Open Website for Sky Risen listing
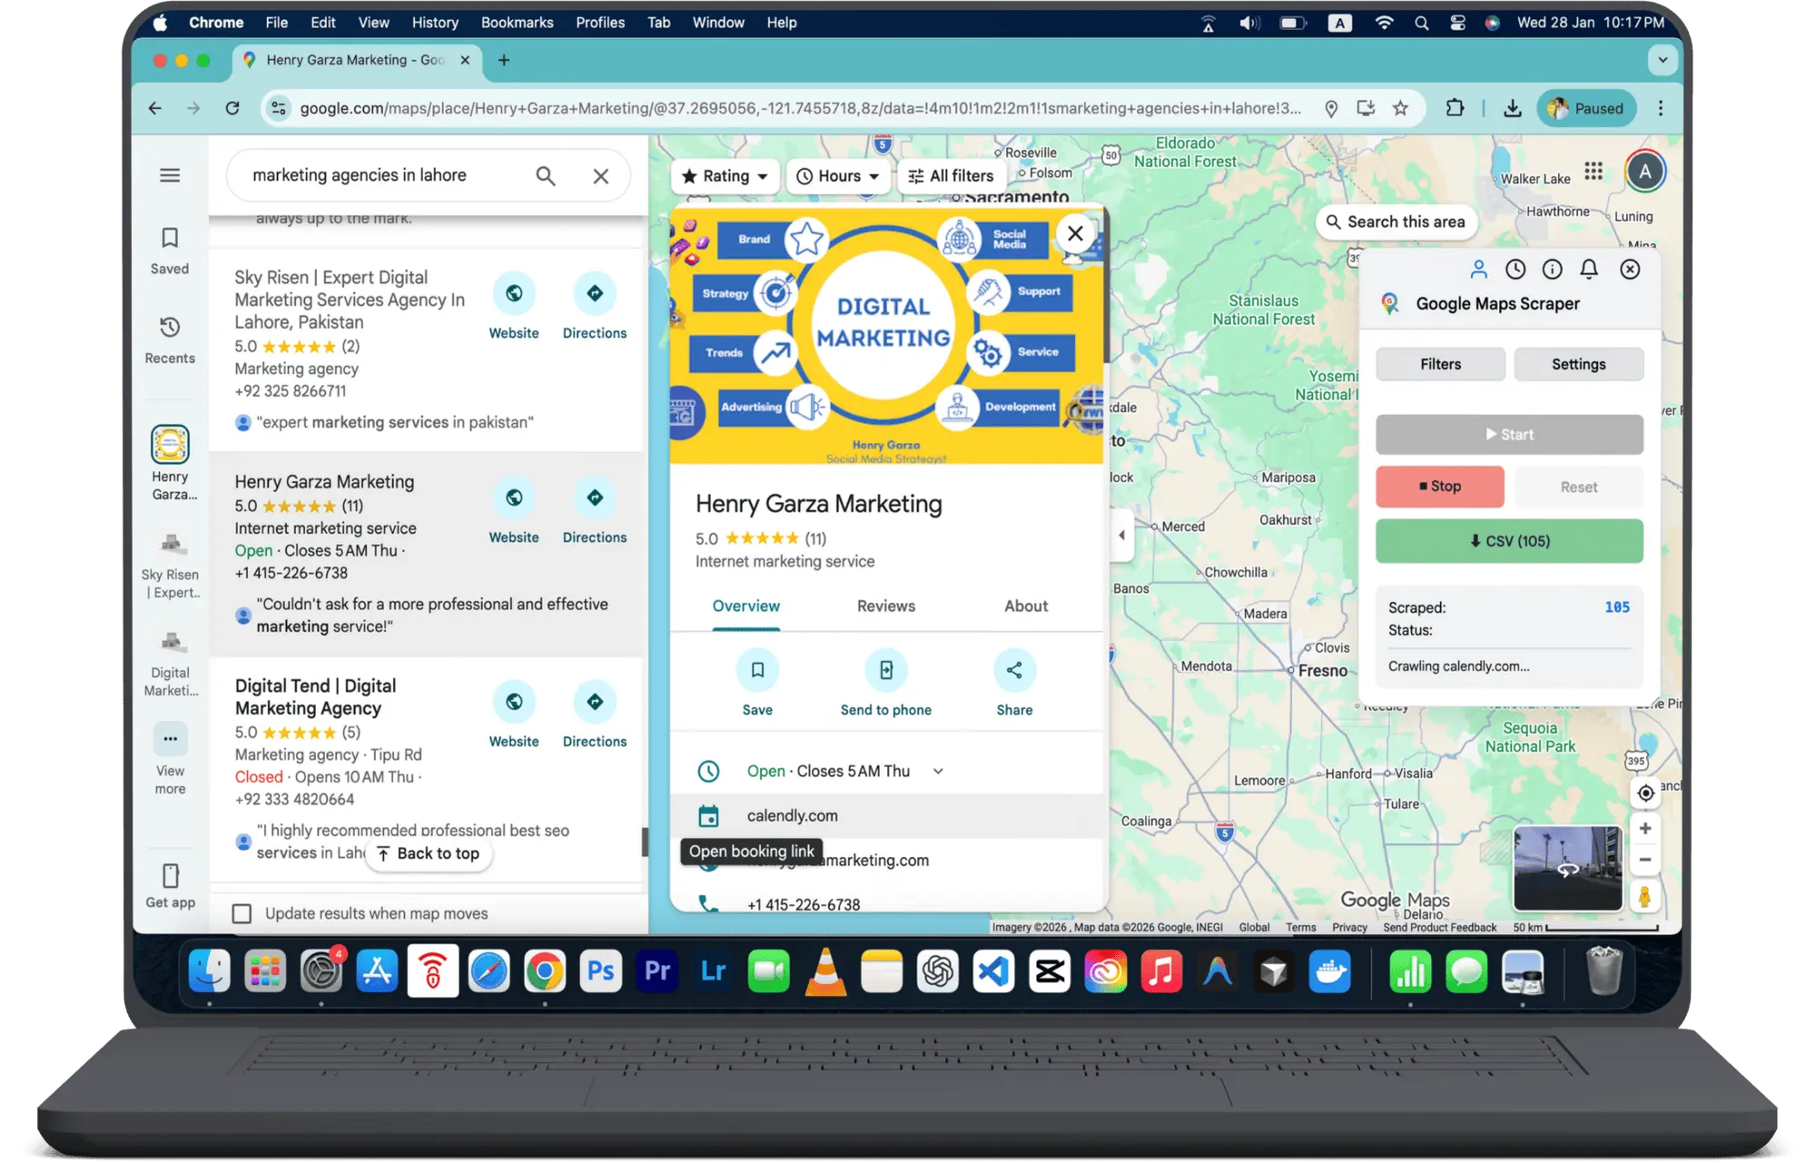This screenshot has height=1163, width=1816. click(x=514, y=307)
